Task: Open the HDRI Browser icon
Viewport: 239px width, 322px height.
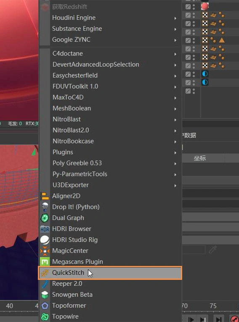Action: 45,229
